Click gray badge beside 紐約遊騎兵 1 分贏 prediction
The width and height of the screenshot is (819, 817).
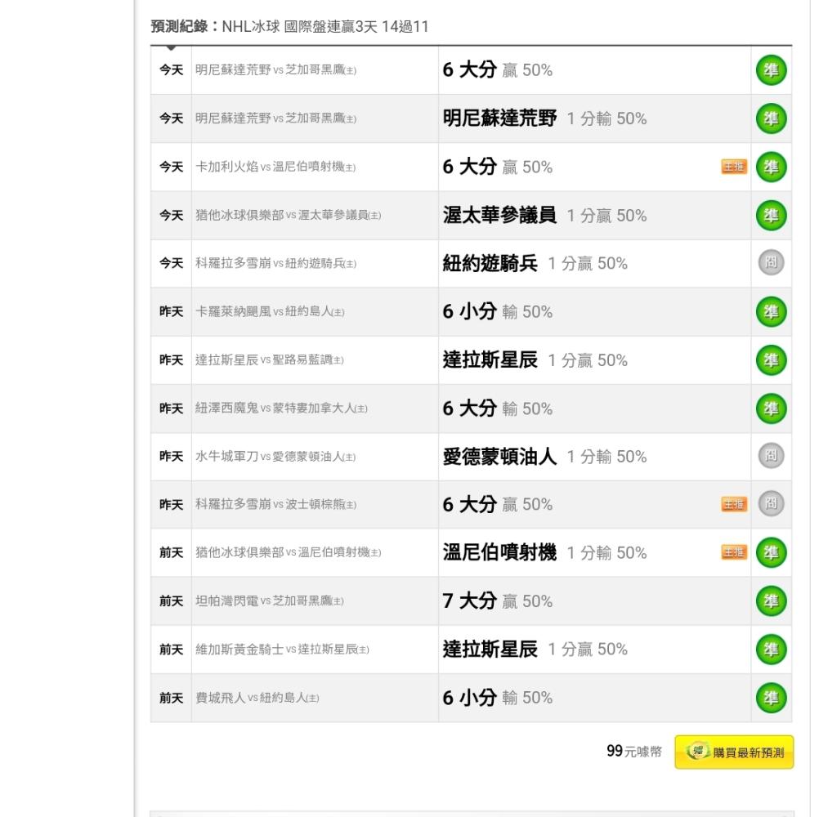pos(771,262)
